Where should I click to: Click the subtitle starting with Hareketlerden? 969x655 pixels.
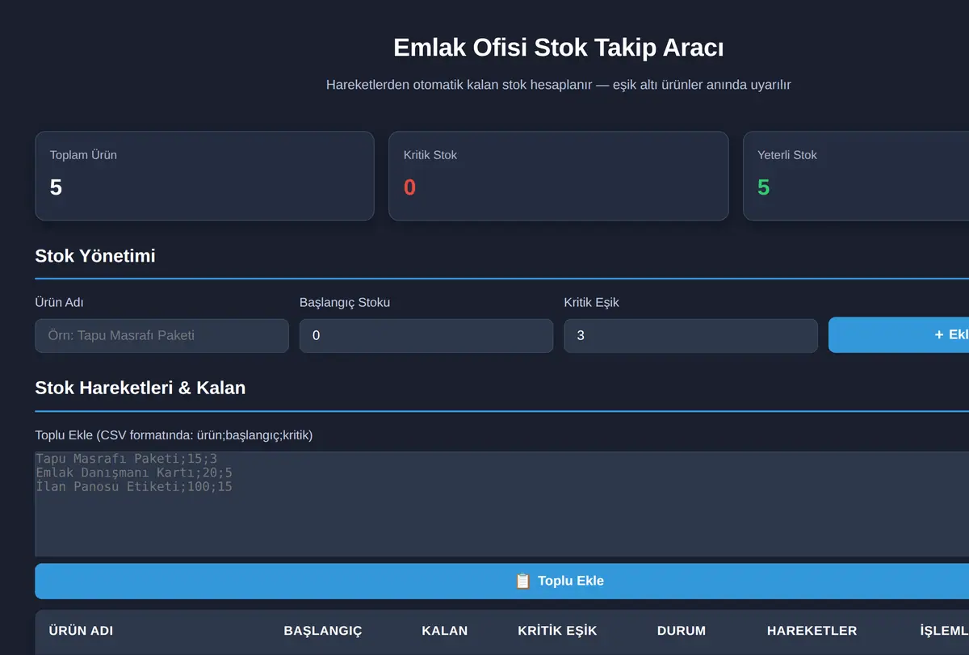tap(558, 85)
